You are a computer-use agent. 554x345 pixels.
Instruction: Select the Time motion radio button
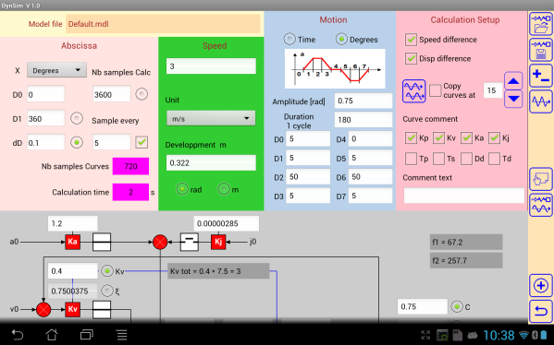(x=289, y=39)
